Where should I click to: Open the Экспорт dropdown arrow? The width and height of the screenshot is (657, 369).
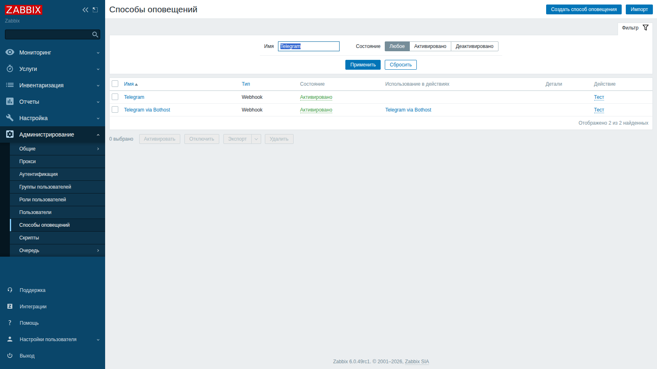pos(256,139)
